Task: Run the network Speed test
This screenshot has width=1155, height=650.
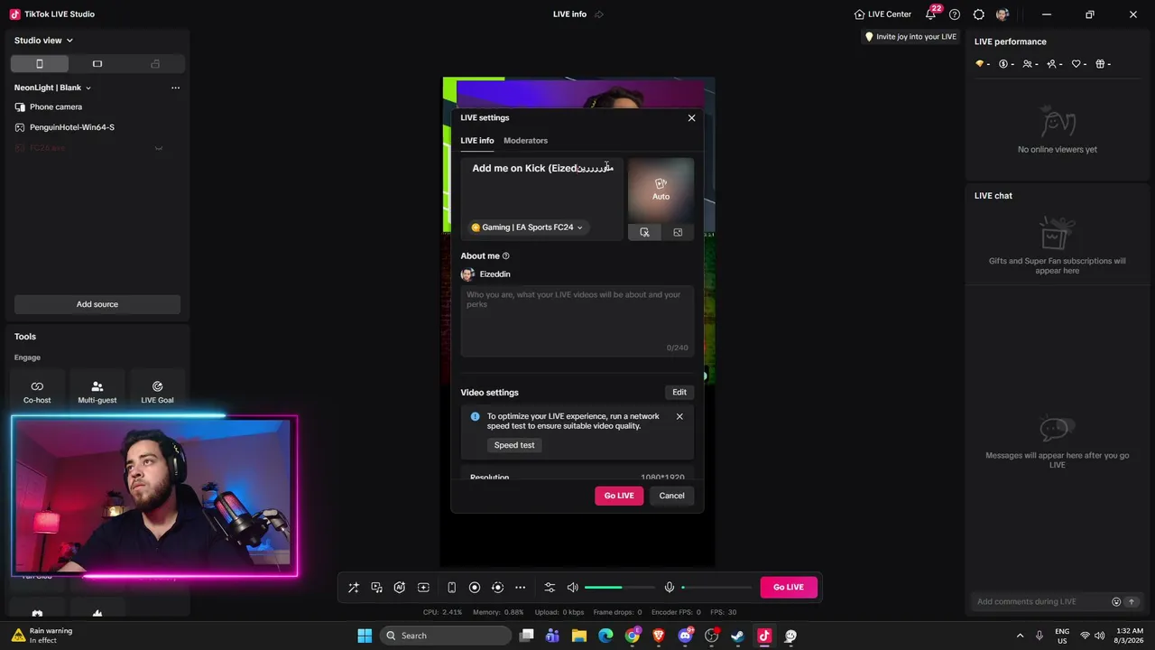Action: [514, 445]
